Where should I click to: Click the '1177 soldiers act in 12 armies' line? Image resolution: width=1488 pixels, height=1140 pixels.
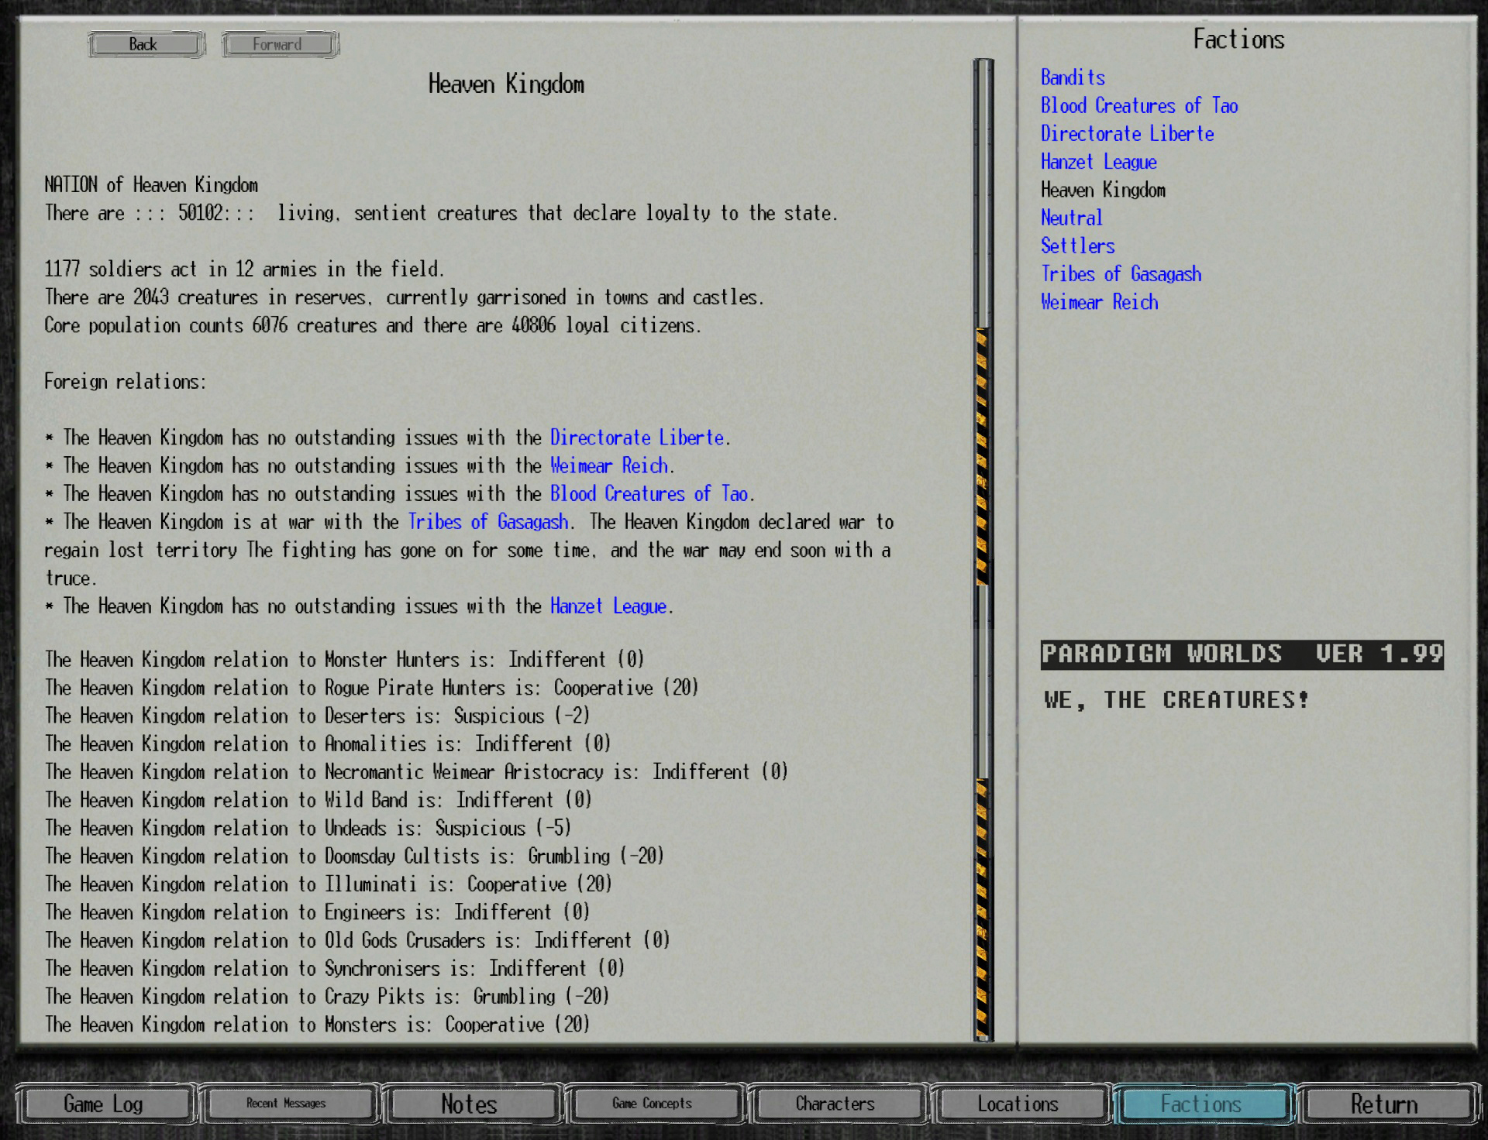coord(244,269)
